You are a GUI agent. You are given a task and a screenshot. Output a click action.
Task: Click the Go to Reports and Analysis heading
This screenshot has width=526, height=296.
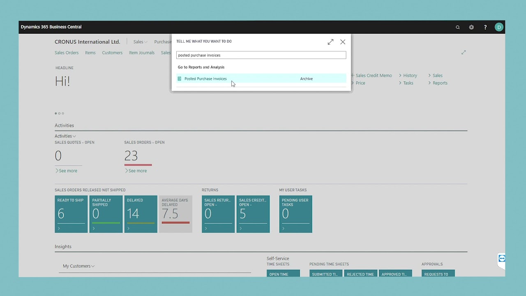click(x=201, y=67)
